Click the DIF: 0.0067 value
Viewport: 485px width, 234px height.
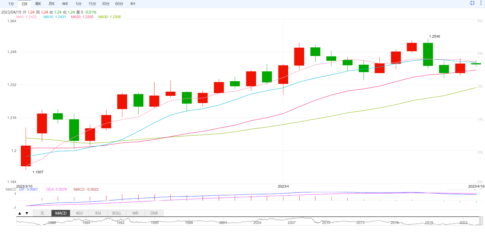(x=28, y=189)
